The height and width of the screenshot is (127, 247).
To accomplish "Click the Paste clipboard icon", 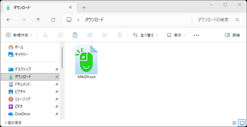I will (x=75, y=35).
